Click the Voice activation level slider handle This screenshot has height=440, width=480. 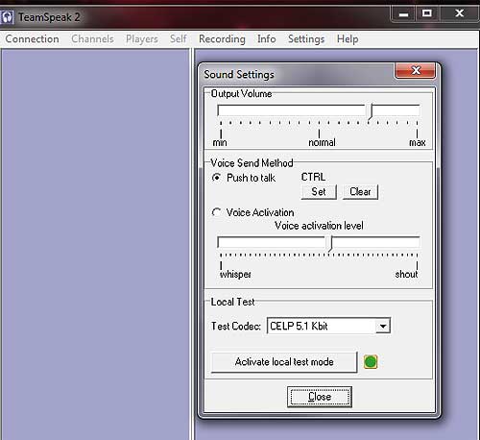pos(330,244)
